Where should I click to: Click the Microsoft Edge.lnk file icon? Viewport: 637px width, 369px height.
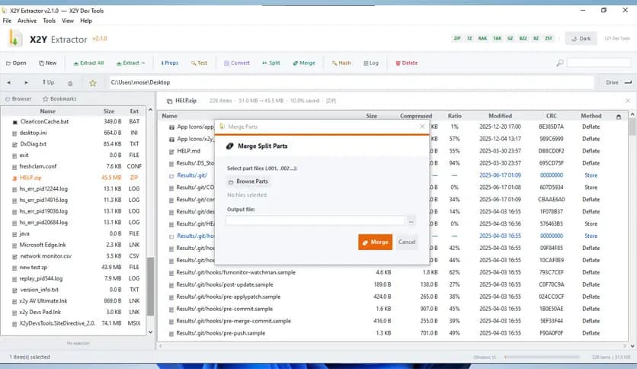[x=14, y=245]
